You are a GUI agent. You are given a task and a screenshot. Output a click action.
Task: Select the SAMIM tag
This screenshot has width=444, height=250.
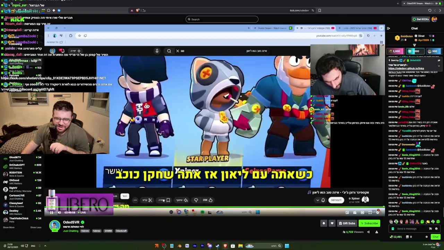[108, 231]
